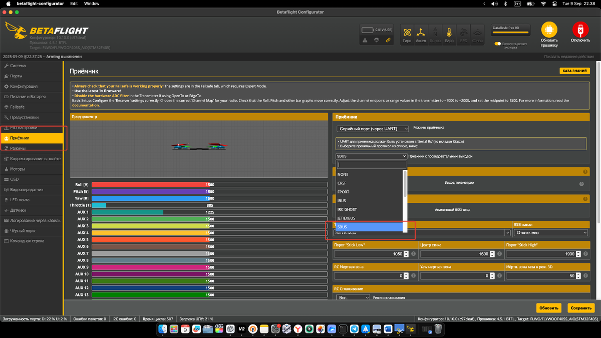
Task: Choose SBUS in the protocol list
Action: click(370, 227)
